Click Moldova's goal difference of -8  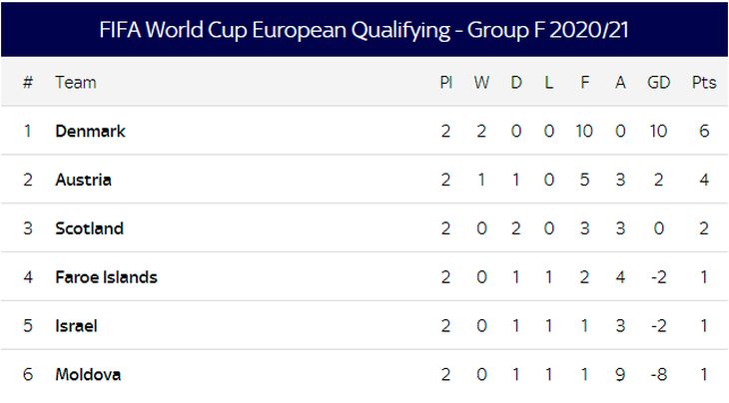click(x=659, y=375)
